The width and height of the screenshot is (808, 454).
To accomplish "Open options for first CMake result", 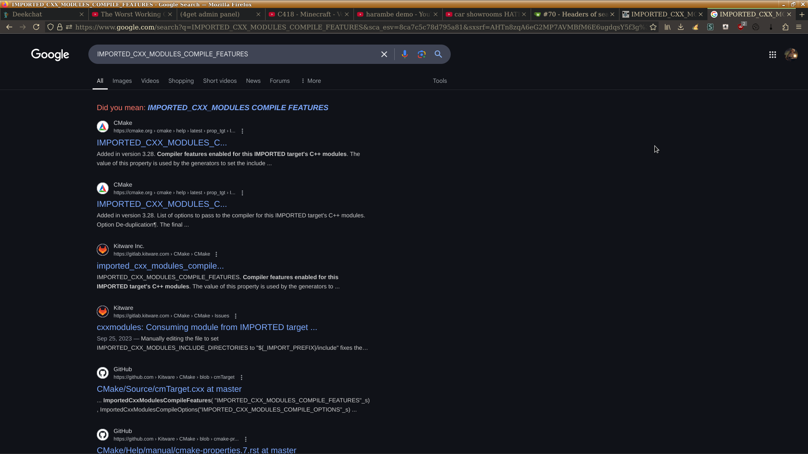I will (242, 131).
